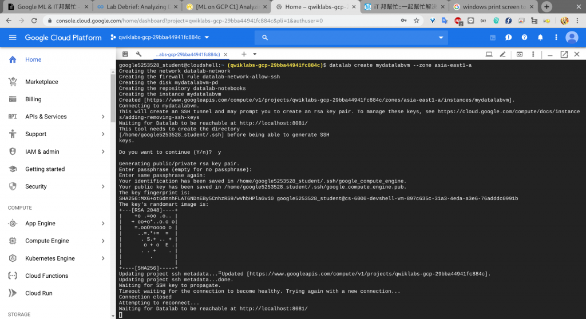Click the Kubernetes Engine hexagon icon
586x319 pixels.
click(13, 258)
